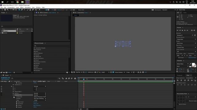Screen dimensions: 197x110
Task: Toggle stopwatch for Colors property
Action: point(17,105)
